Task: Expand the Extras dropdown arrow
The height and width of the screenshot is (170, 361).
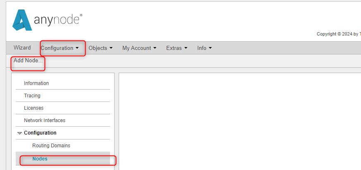Action: (x=186, y=48)
